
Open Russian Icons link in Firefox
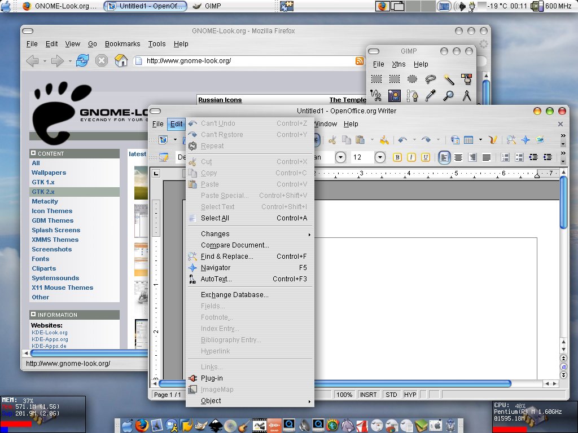[220, 100]
